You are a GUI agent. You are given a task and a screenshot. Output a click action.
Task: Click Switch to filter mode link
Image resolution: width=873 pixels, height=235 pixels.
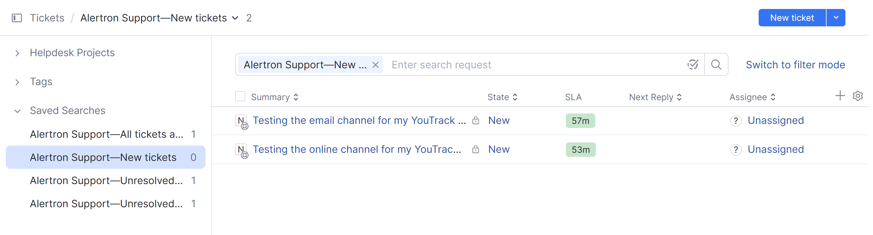coord(795,65)
